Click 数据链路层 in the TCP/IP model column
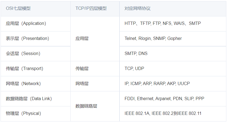 tap(87, 106)
